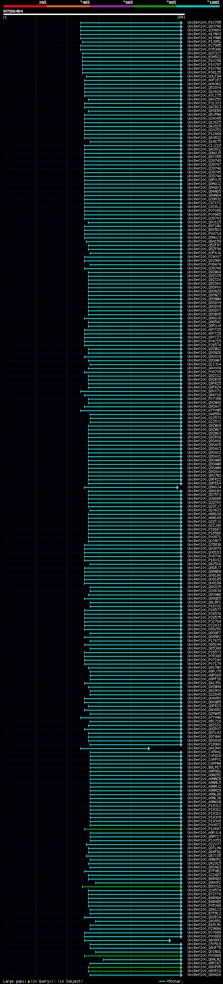Select hit label UniRef100_P10797
223x984 pixels.
click(204, 65)
